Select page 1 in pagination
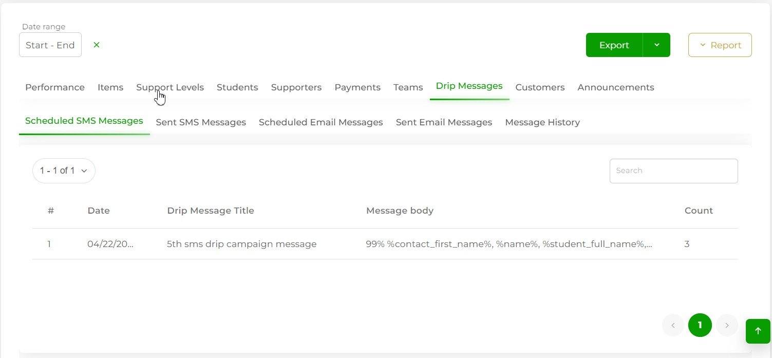Viewport: 772px width, 358px height. click(700, 325)
